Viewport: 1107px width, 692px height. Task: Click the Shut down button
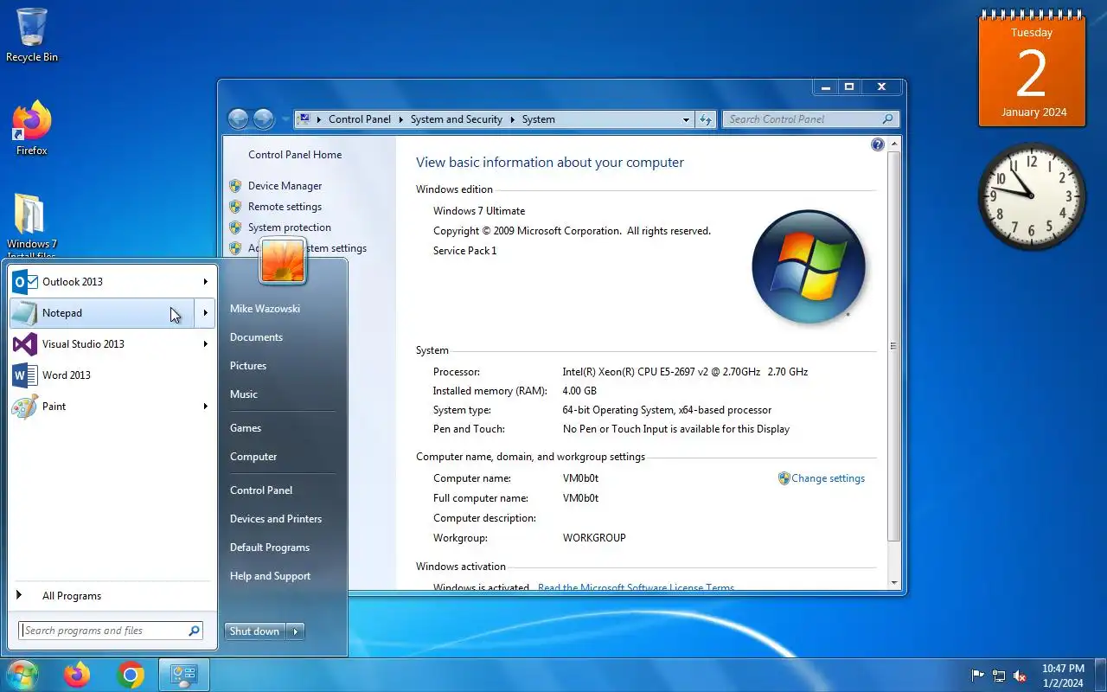(x=255, y=631)
